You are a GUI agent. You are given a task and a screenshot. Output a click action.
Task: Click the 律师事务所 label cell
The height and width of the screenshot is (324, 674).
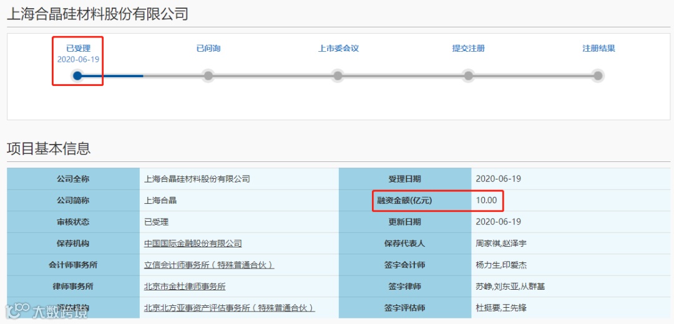pyautogui.click(x=73, y=286)
